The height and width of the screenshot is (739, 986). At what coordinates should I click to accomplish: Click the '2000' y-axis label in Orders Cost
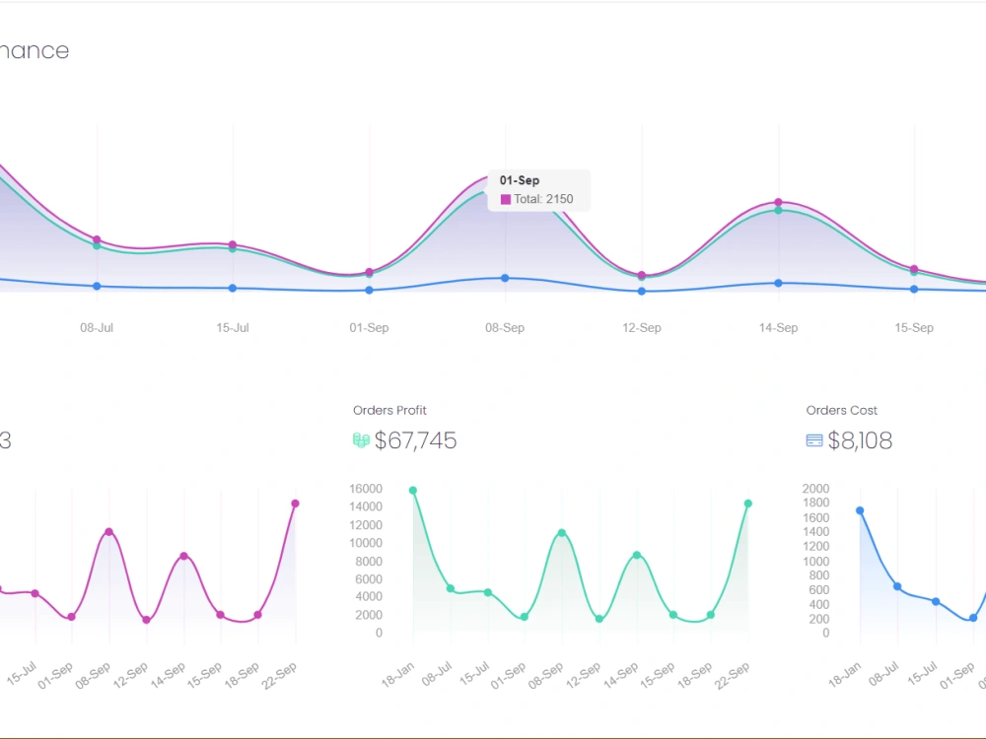[816, 489]
